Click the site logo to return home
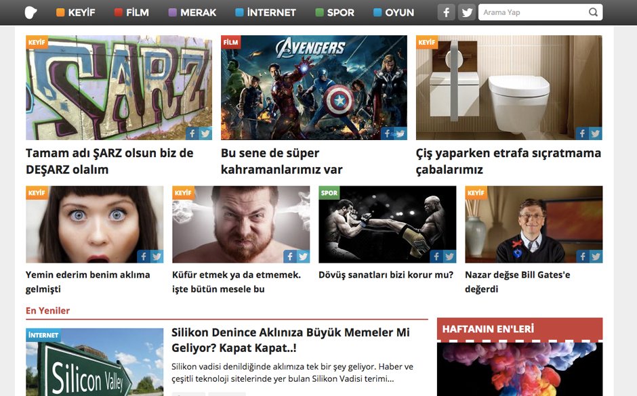 pos(30,12)
